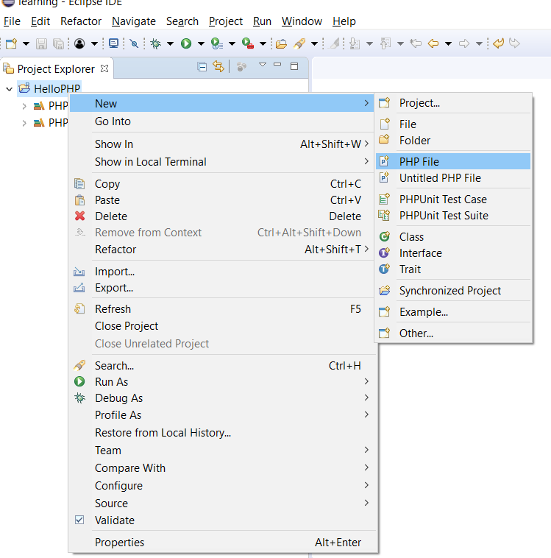Expand the second PHP library node under HelloPHP
Screen dimensions: 551x558
[x=24, y=123]
